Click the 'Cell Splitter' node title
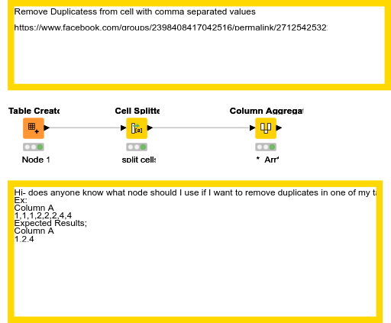The width and height of the screenshot is (391, 323). (x=137, y=111)
